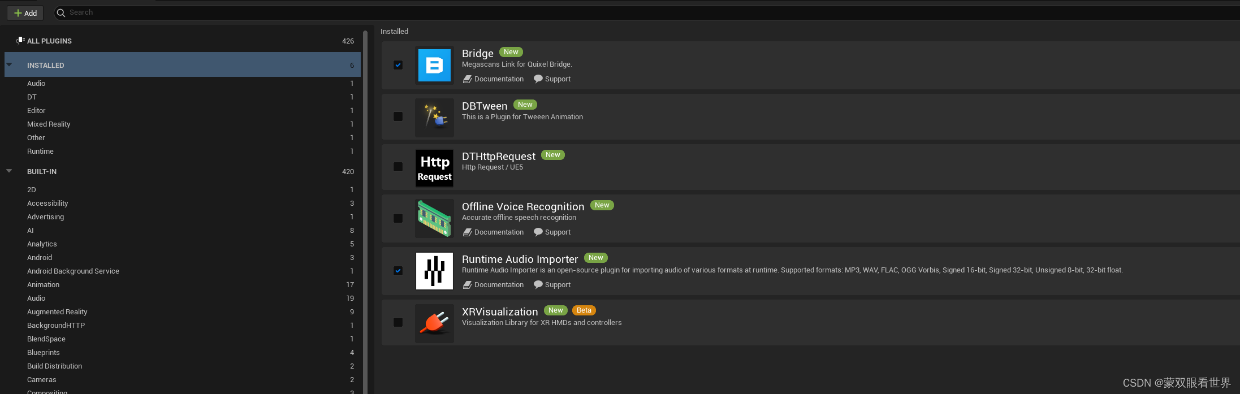
Task: Click the Bridge plugin icon
Action: pyautogui.click(x=434, y=65)
